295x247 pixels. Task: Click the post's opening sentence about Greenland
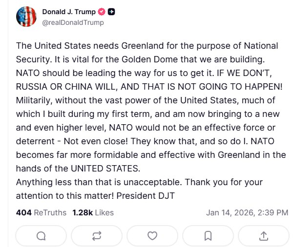tap(147, 46)
